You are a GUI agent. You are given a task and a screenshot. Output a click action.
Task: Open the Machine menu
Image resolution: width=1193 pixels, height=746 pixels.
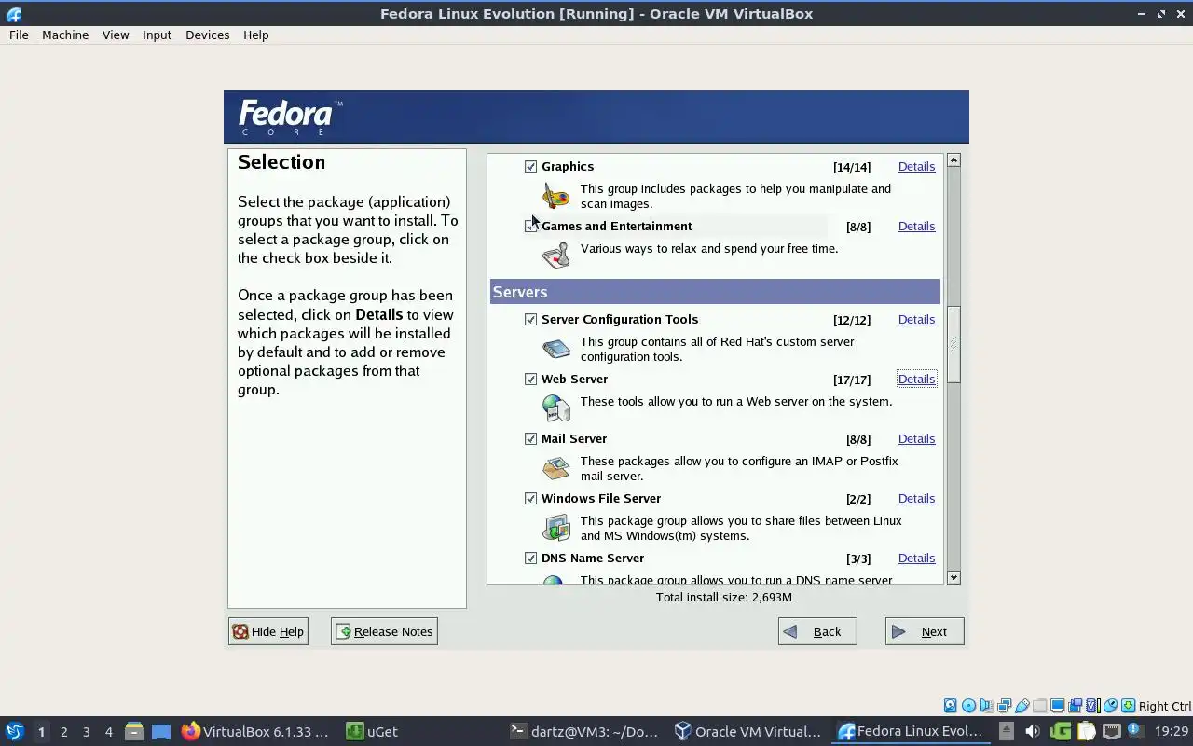coord(65,35)
